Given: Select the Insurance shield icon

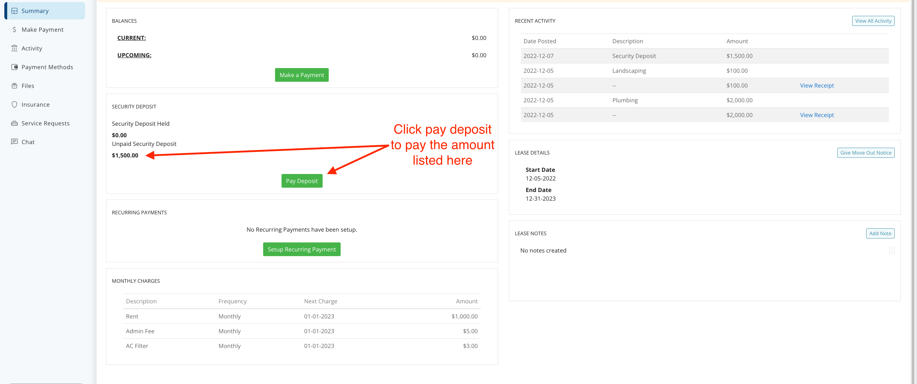Looking at the screenshot, I should (14, 104).
